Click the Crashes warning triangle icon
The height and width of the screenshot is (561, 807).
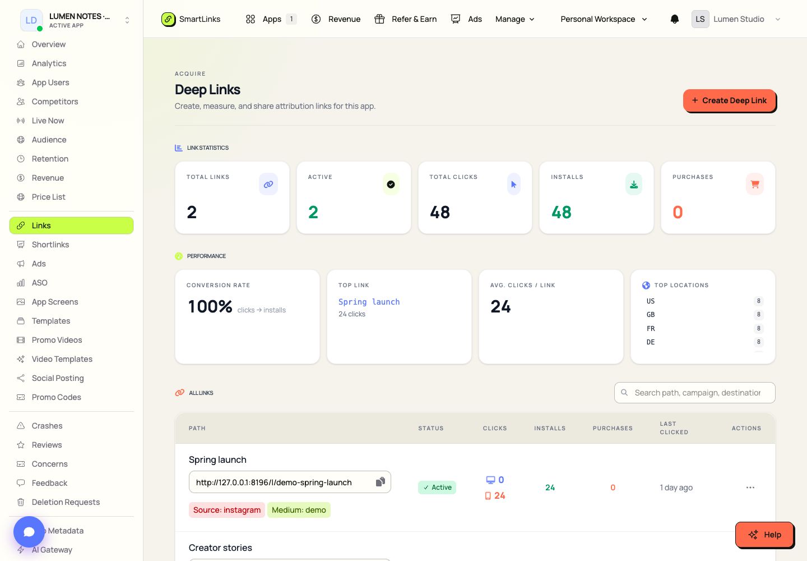point(21,426)
